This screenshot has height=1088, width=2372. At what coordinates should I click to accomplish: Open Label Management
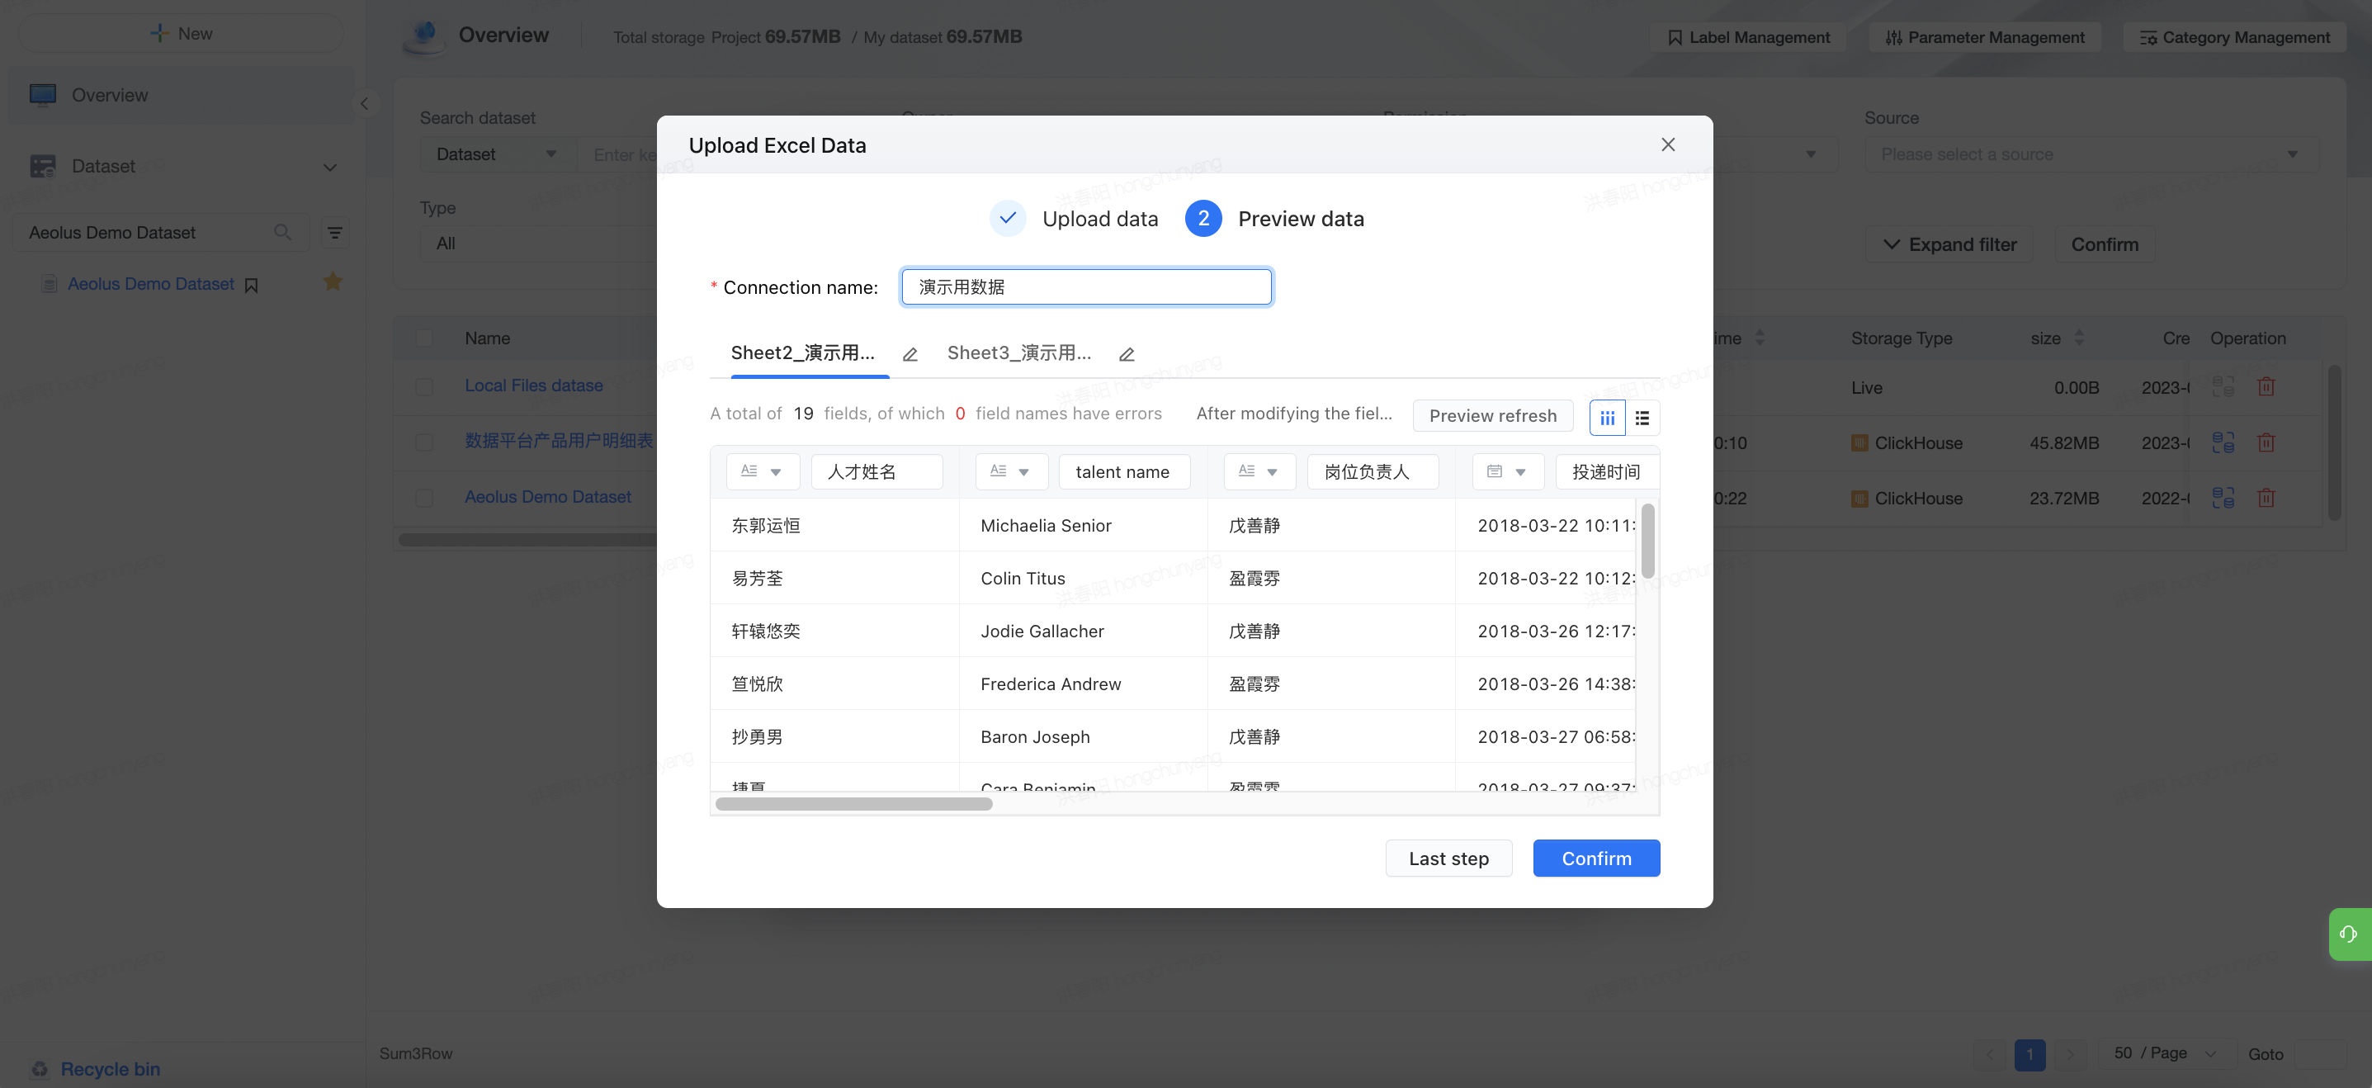(x=1748, y=37)
